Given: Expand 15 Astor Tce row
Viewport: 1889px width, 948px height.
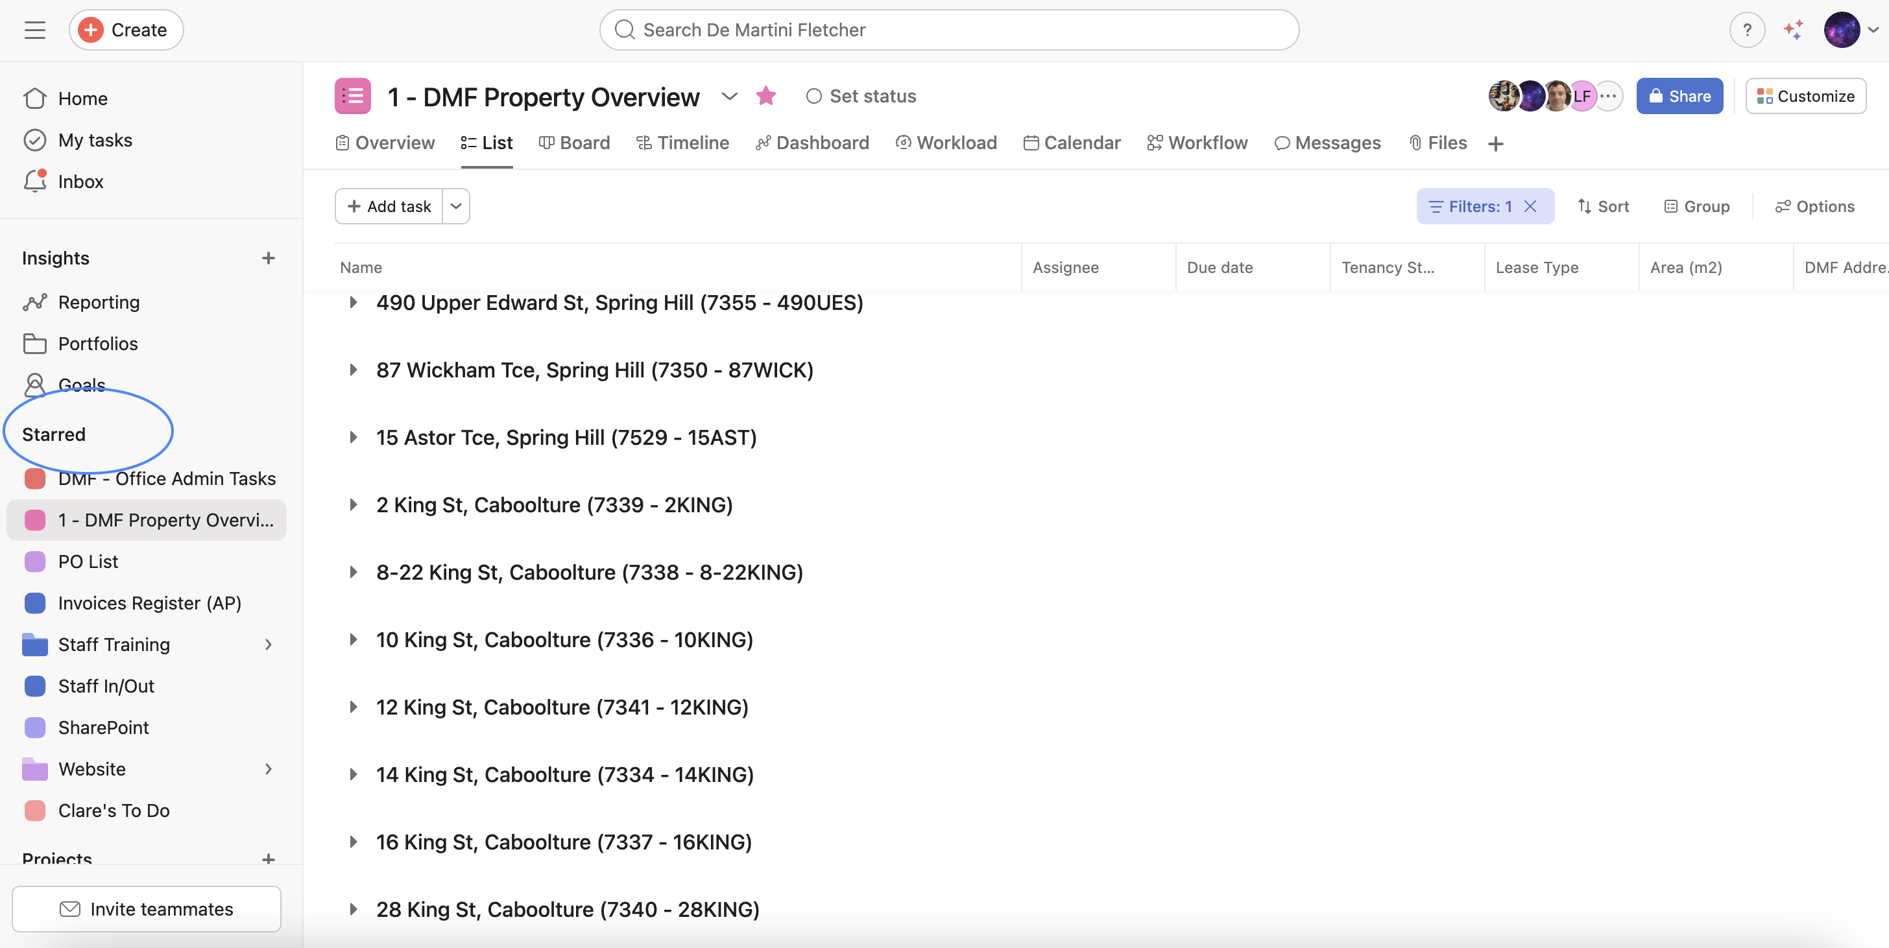Looking at the screenshot, I should tap(353, 437).
